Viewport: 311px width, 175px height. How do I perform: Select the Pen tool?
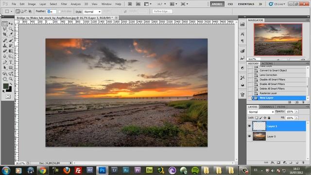click(5, 62)
